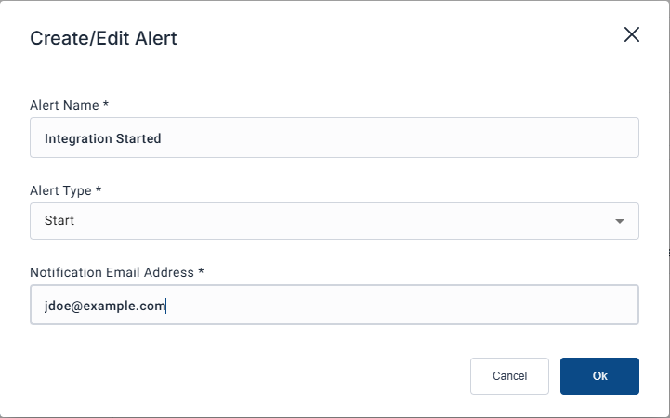
Task: Click the "Alert Name" field label
Action: point(64,106)
